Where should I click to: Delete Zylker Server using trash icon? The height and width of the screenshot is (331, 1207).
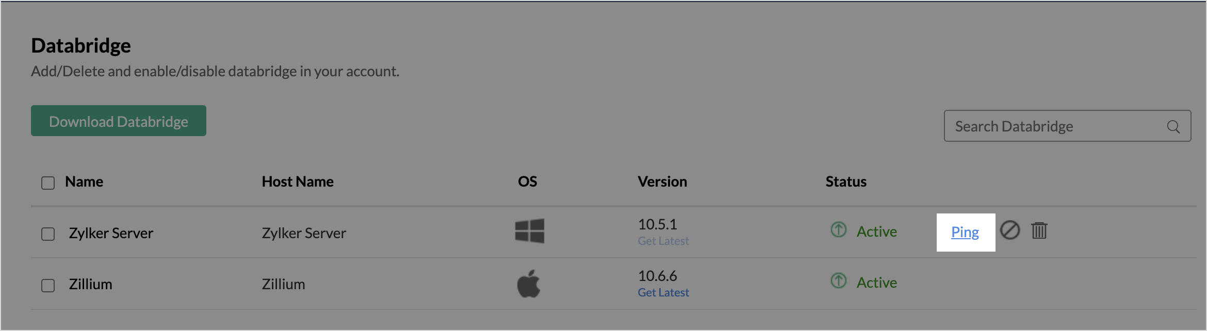pos(1039,230)
